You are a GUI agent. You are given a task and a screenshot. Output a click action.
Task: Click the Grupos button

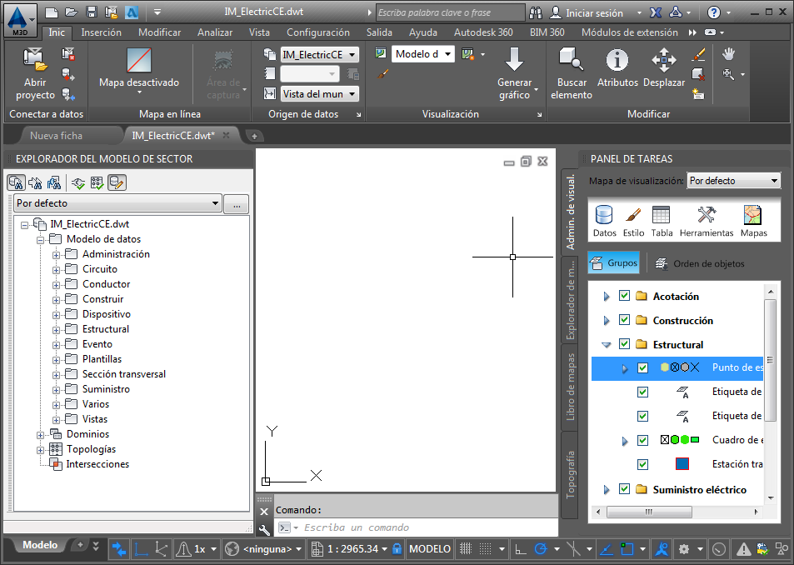tap(613, 263)
